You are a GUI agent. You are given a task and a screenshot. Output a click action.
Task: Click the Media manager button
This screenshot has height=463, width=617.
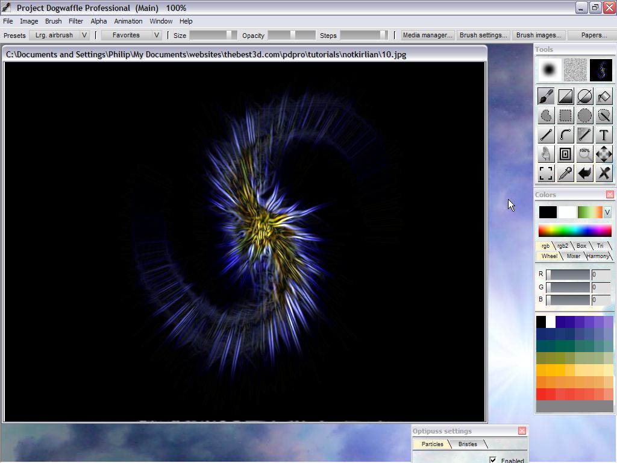(427, 36)
